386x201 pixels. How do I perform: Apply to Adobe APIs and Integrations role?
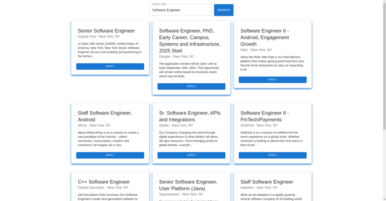click(191, 155)
